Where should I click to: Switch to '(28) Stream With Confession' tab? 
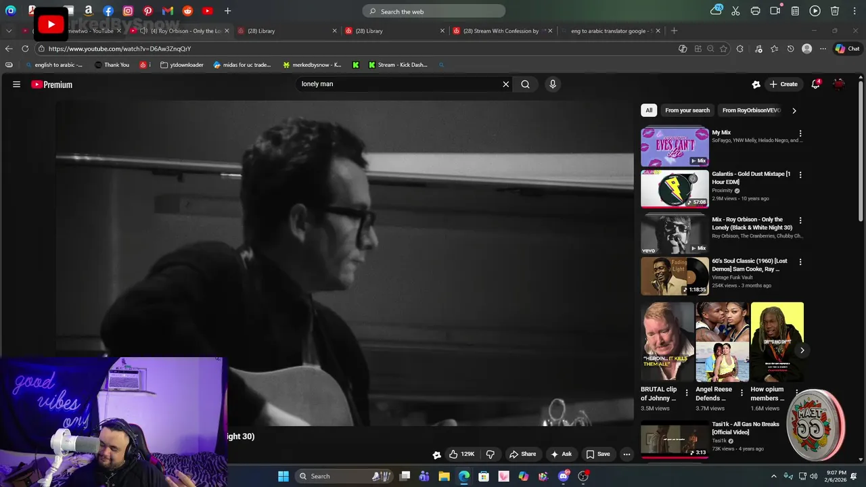[x=501, y=31]
